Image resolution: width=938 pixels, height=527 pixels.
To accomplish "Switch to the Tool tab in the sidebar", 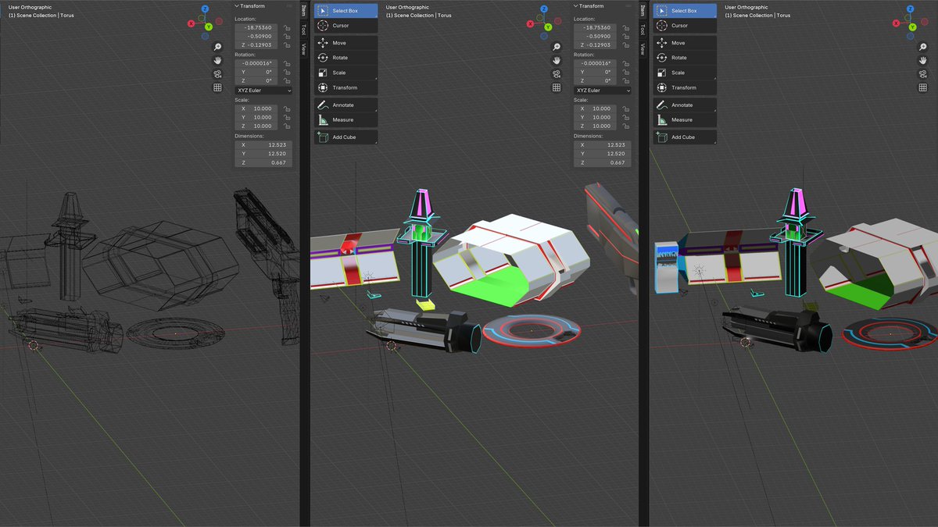I will 303,30.
